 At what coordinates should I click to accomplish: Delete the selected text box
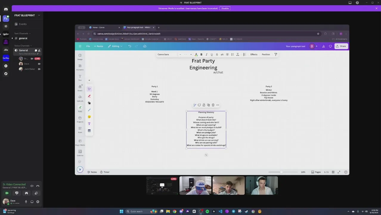(x=213, y=105)
